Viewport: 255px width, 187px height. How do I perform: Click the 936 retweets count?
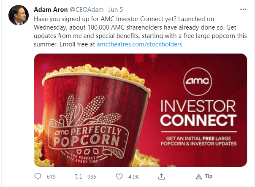pos(92,176)
